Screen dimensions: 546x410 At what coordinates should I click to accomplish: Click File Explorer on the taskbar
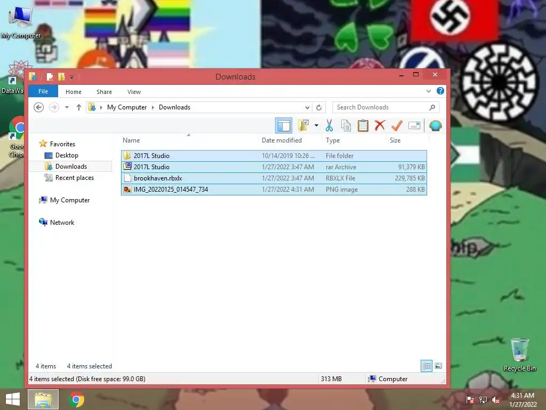pyautogui.click(x=43, y=399)
